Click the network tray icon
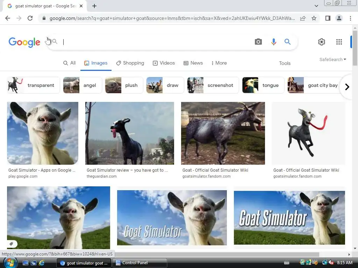Image resolution: width=358 pixels, height=268 pixels. [324, 262]
